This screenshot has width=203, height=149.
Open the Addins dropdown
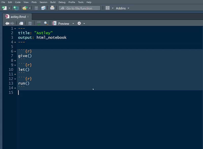point(123,8)
